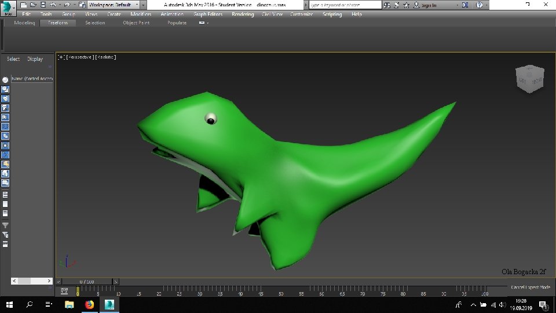
Task: Open the Modifiers menu
Action: (141, 14)
